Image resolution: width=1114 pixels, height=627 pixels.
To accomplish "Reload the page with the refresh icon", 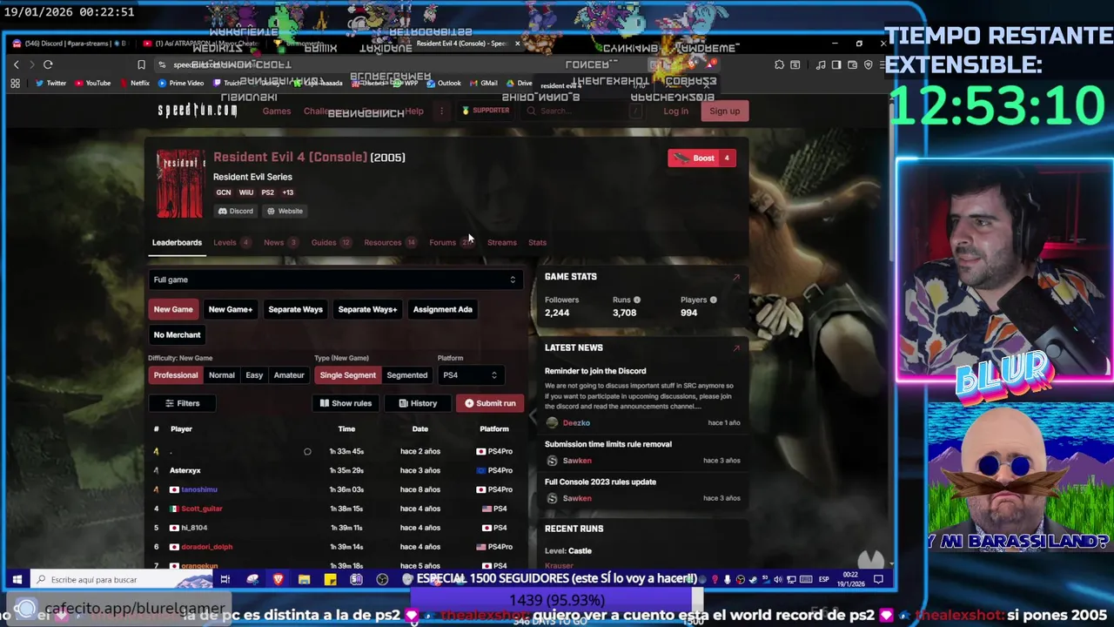I will point(48,64).
